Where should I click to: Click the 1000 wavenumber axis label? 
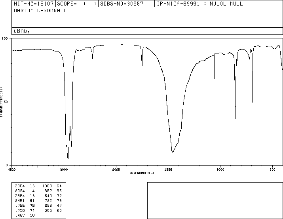(220, 169)
